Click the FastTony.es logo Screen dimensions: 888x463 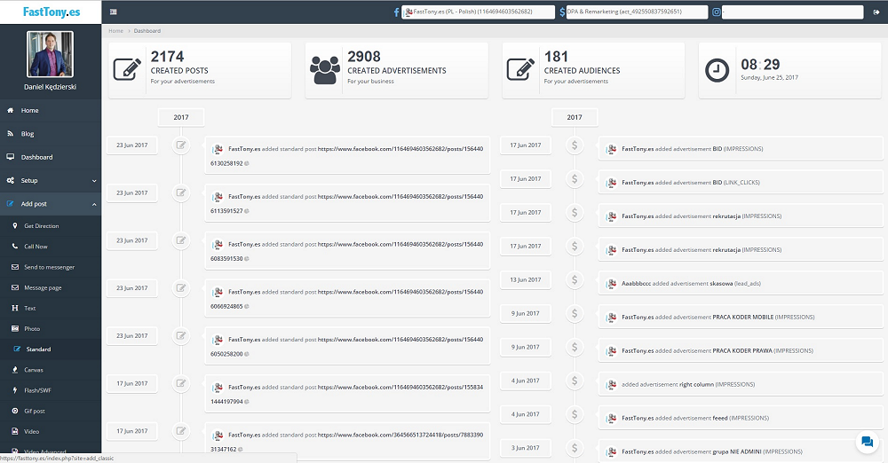tap(51, 12)
